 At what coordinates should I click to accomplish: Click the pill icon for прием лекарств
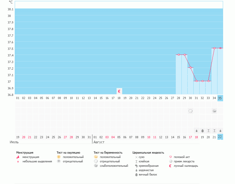(170, 161)
